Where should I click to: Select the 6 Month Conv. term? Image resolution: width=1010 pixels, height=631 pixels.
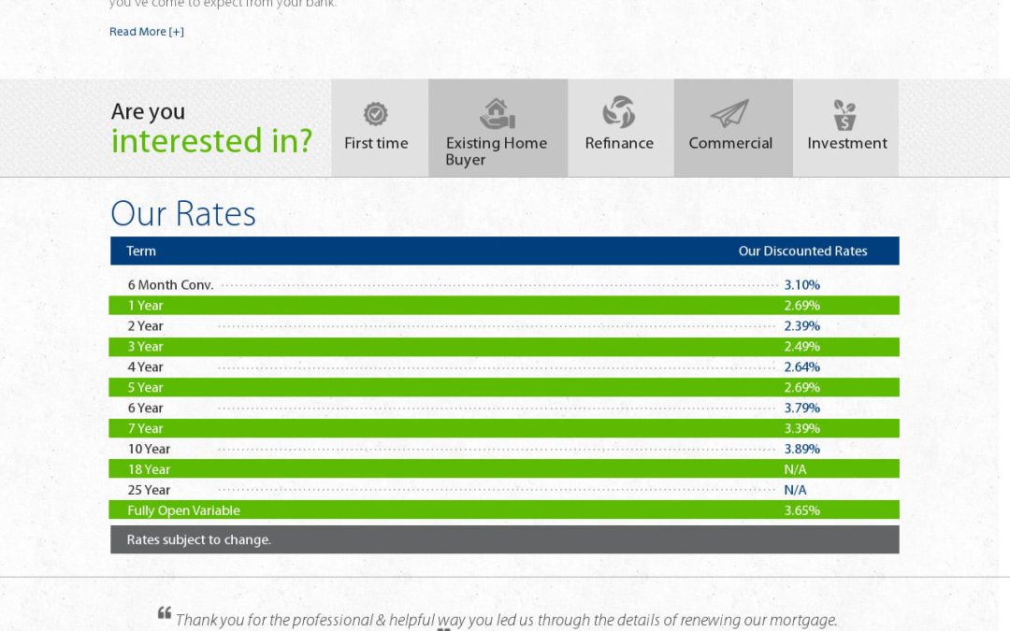(x=170, y=284)
